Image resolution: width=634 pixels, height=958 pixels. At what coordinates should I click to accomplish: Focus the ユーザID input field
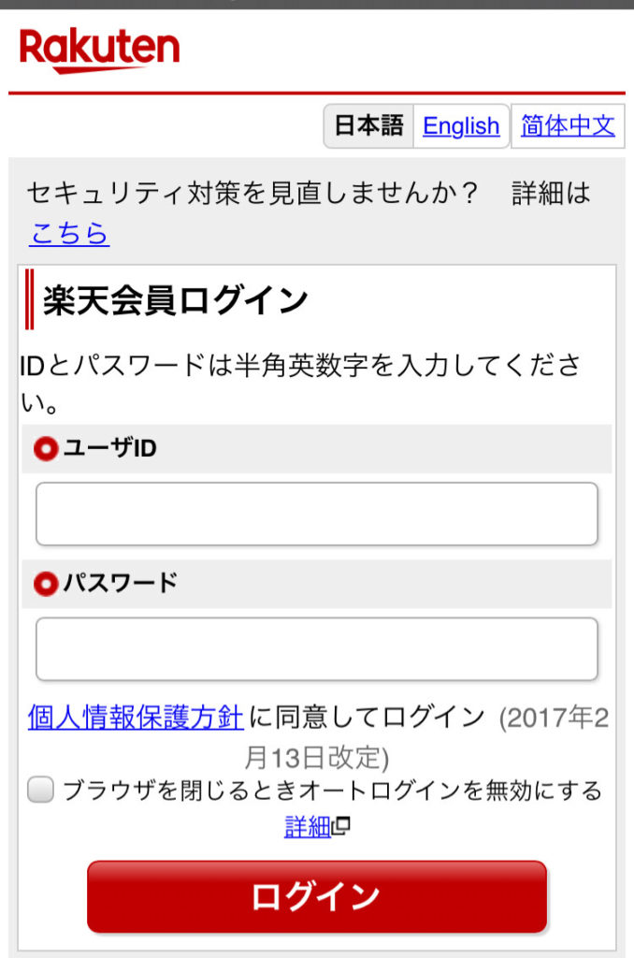pyautogui.click(x=316, y=514)
